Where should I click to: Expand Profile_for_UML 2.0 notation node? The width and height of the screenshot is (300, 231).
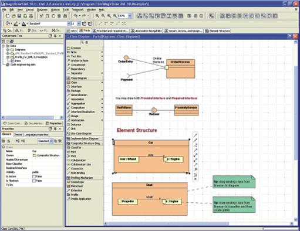[x=8, y=57]
